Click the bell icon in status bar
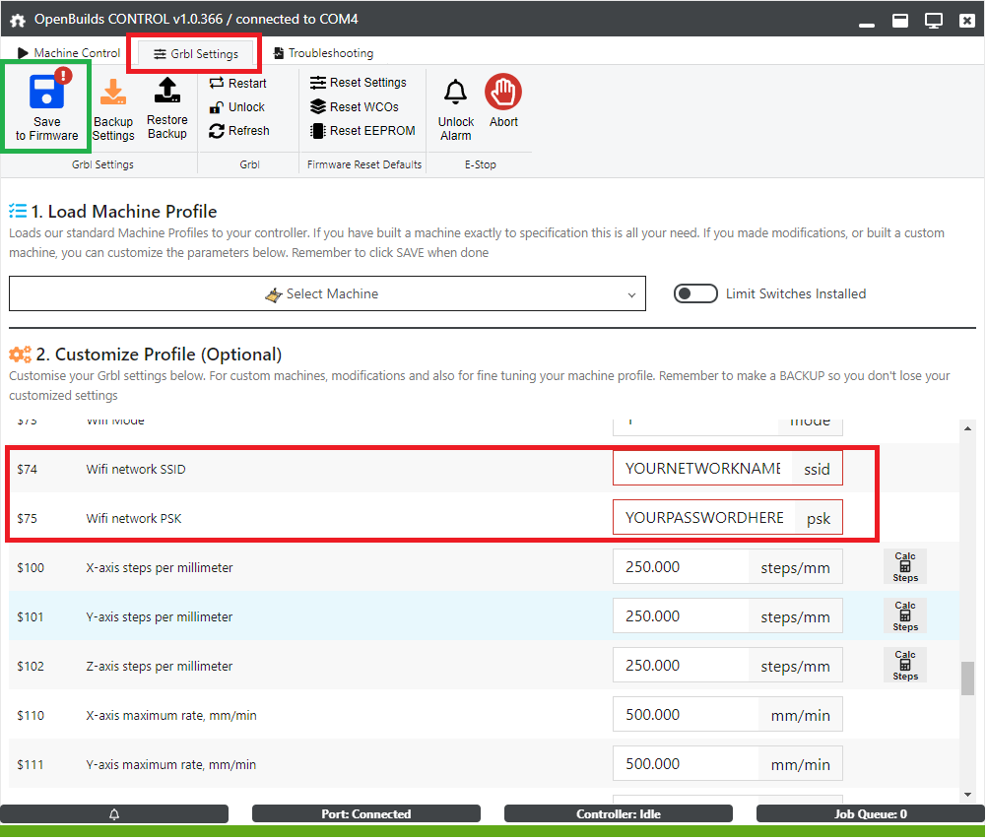 (x=114, y=814)
